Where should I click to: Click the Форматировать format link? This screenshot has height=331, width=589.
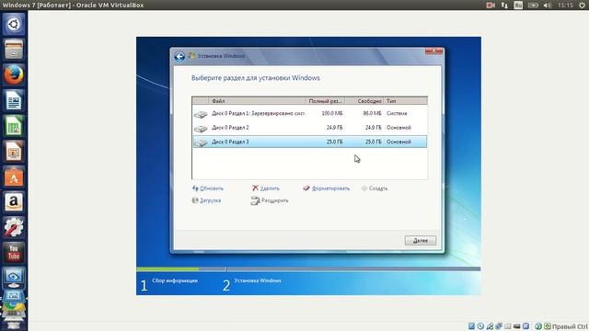[x=330, y=188]
